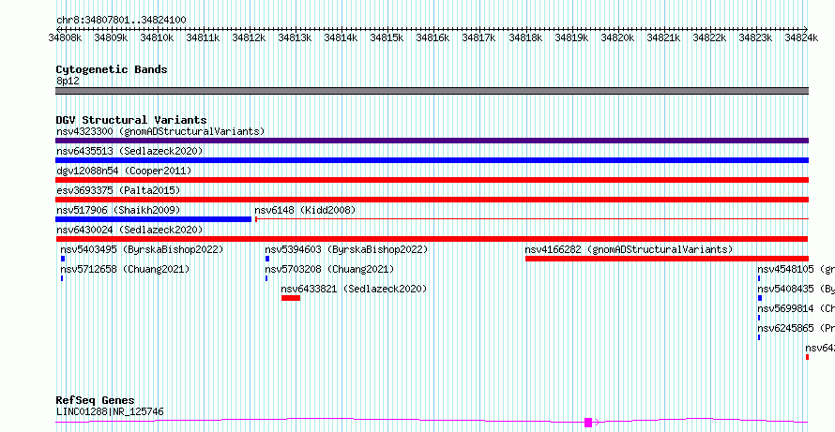This screenshot has width=835, height=432.
Task: Select nsv5712658 (Chuang2021) variant
Action: (125, 269)
